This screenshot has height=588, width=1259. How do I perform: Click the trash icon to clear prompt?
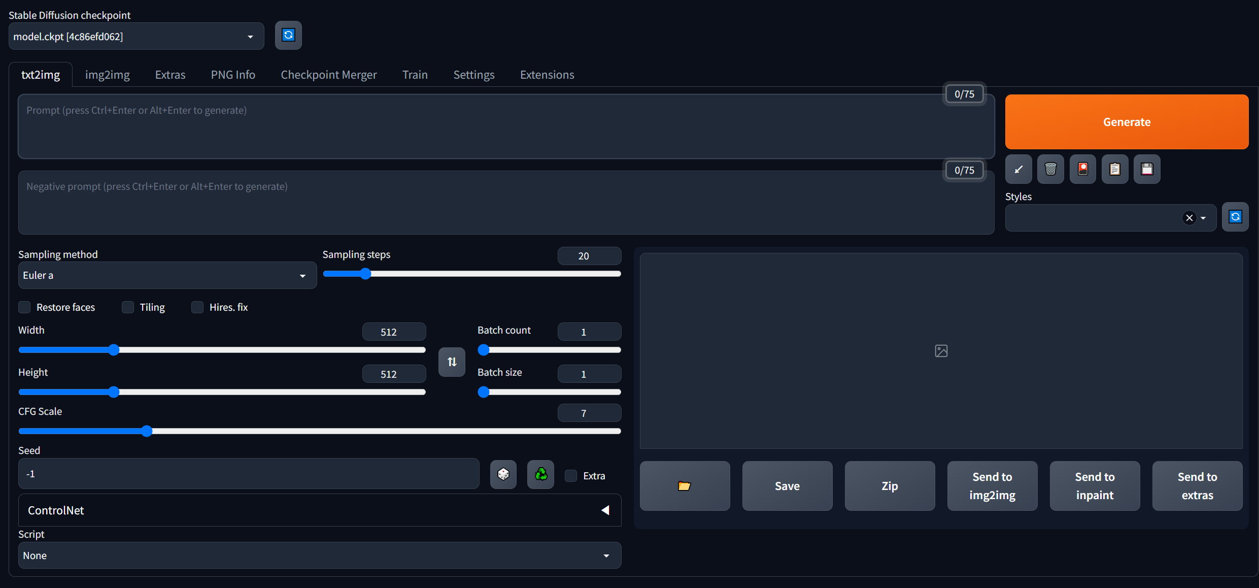(x=1050, y=169)
